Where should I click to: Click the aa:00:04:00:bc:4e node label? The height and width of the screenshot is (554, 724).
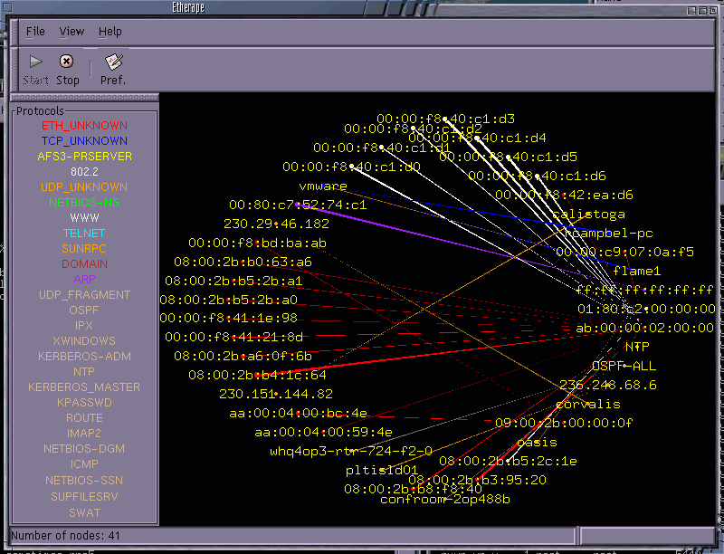point(299,413)
